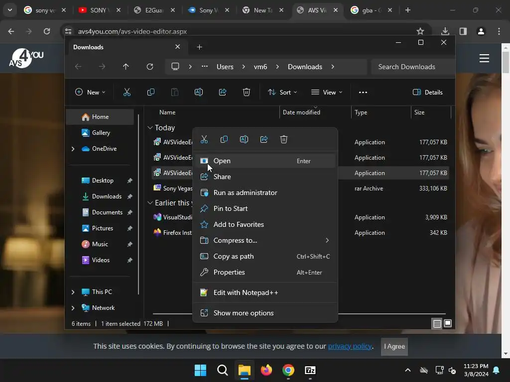The width and height of the screenshot is (510, 382).
Task: Expand chevron after Downloads breadcrumb
Action: pyautogui.click(x=332, y=67)
